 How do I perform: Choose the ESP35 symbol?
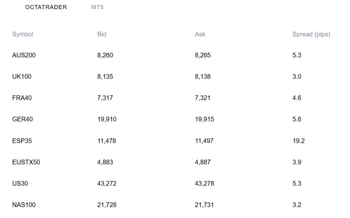click(22, 141)
